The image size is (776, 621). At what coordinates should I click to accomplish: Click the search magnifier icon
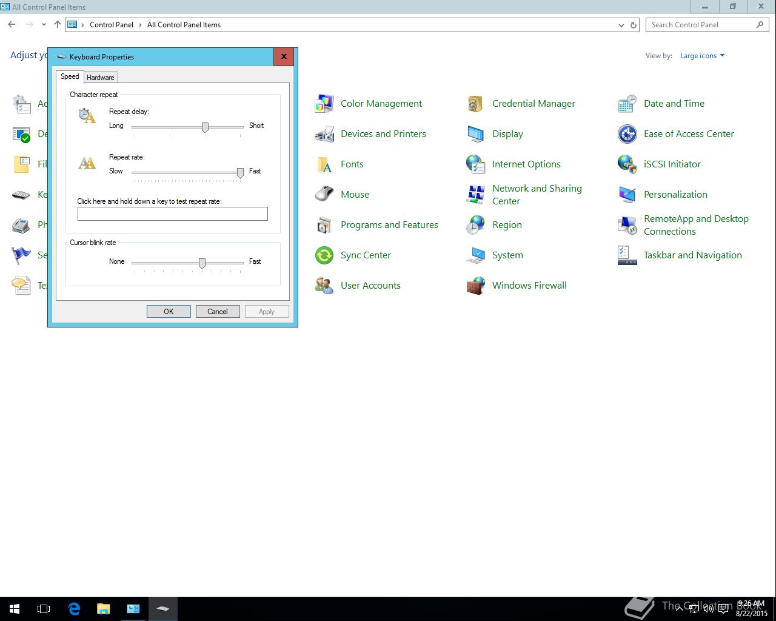pos(760,25)
